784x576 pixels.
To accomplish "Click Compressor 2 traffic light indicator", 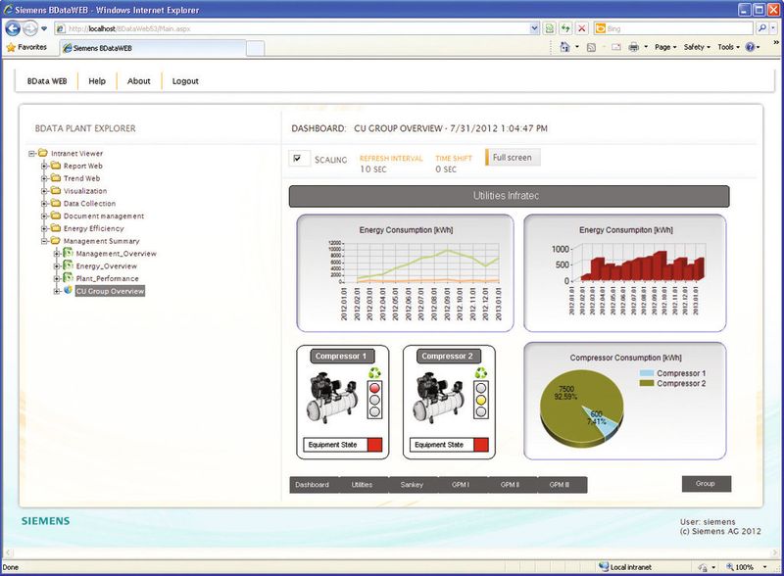I will [x=481, y=400].
